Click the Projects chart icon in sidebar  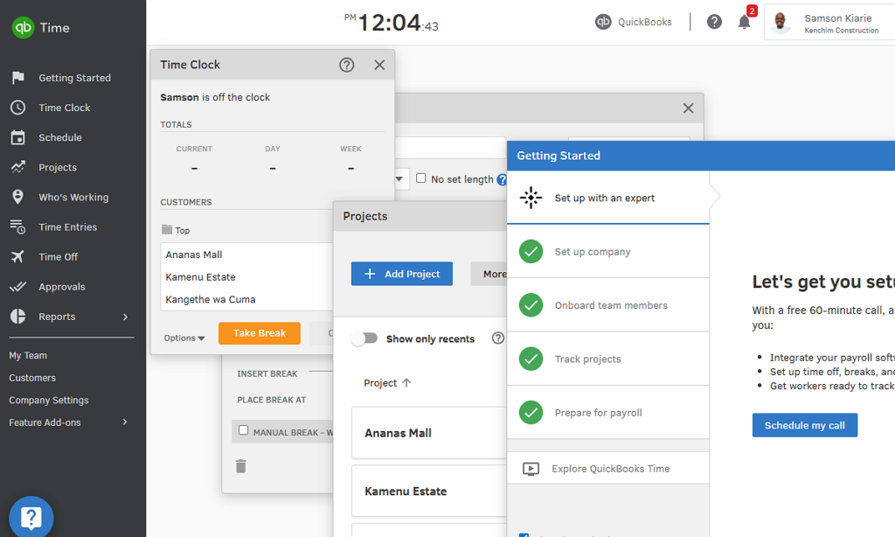(18, 167)
